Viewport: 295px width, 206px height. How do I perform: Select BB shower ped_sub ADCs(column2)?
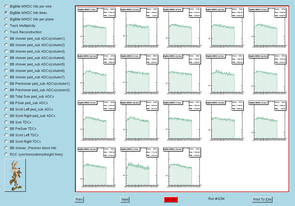pyautogui.click(x=6, y=45)
